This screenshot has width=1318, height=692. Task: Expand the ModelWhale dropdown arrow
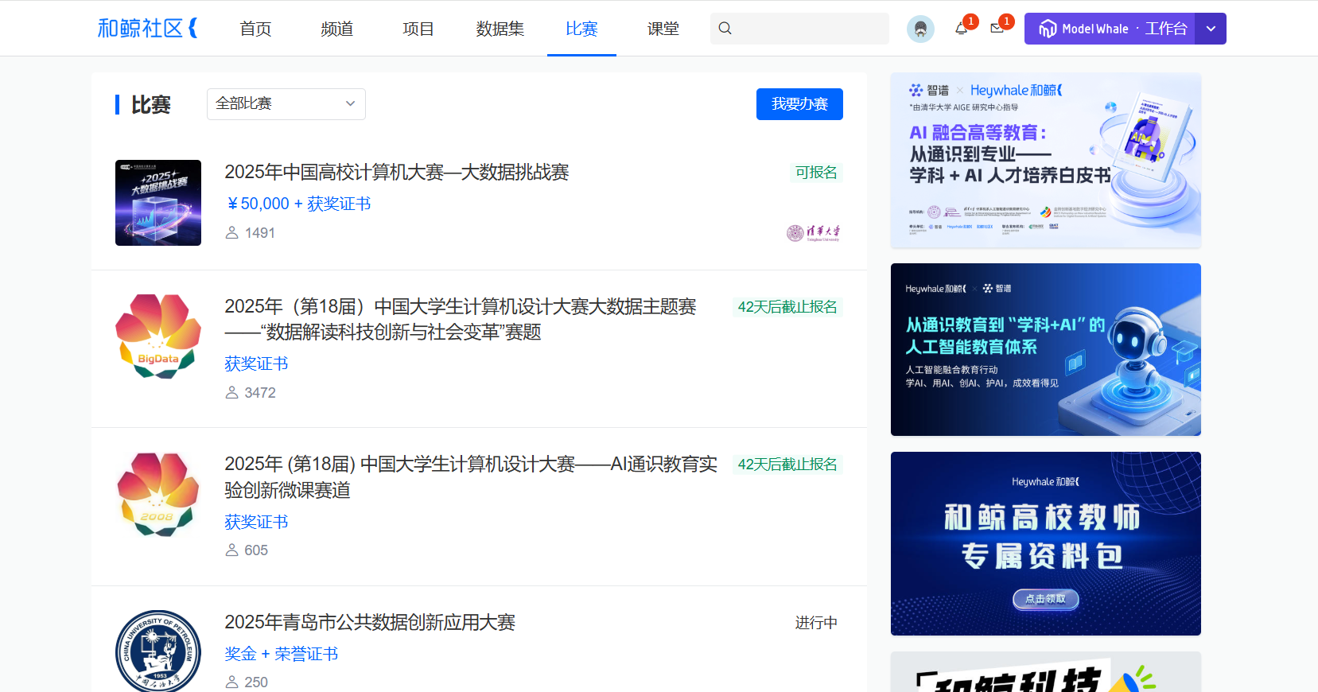click(1211, 29)
